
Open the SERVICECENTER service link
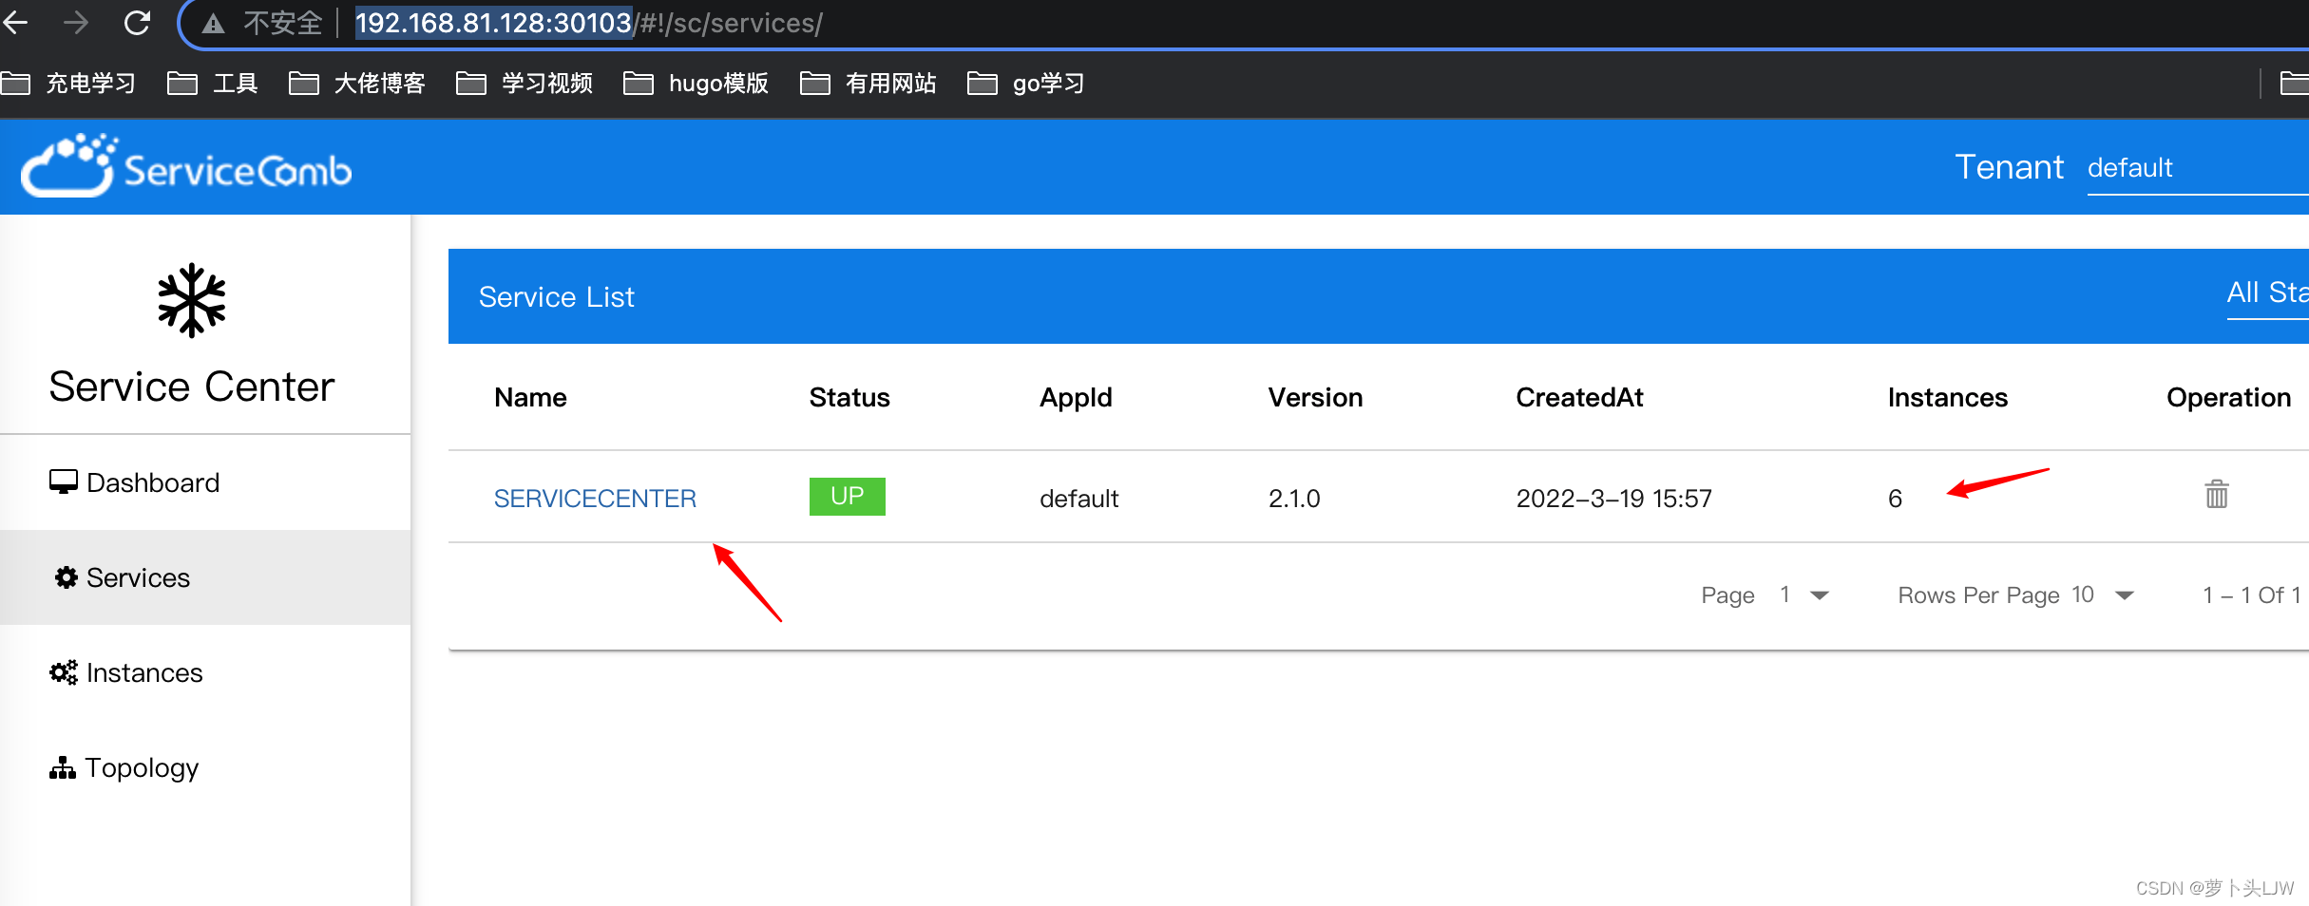595,499
